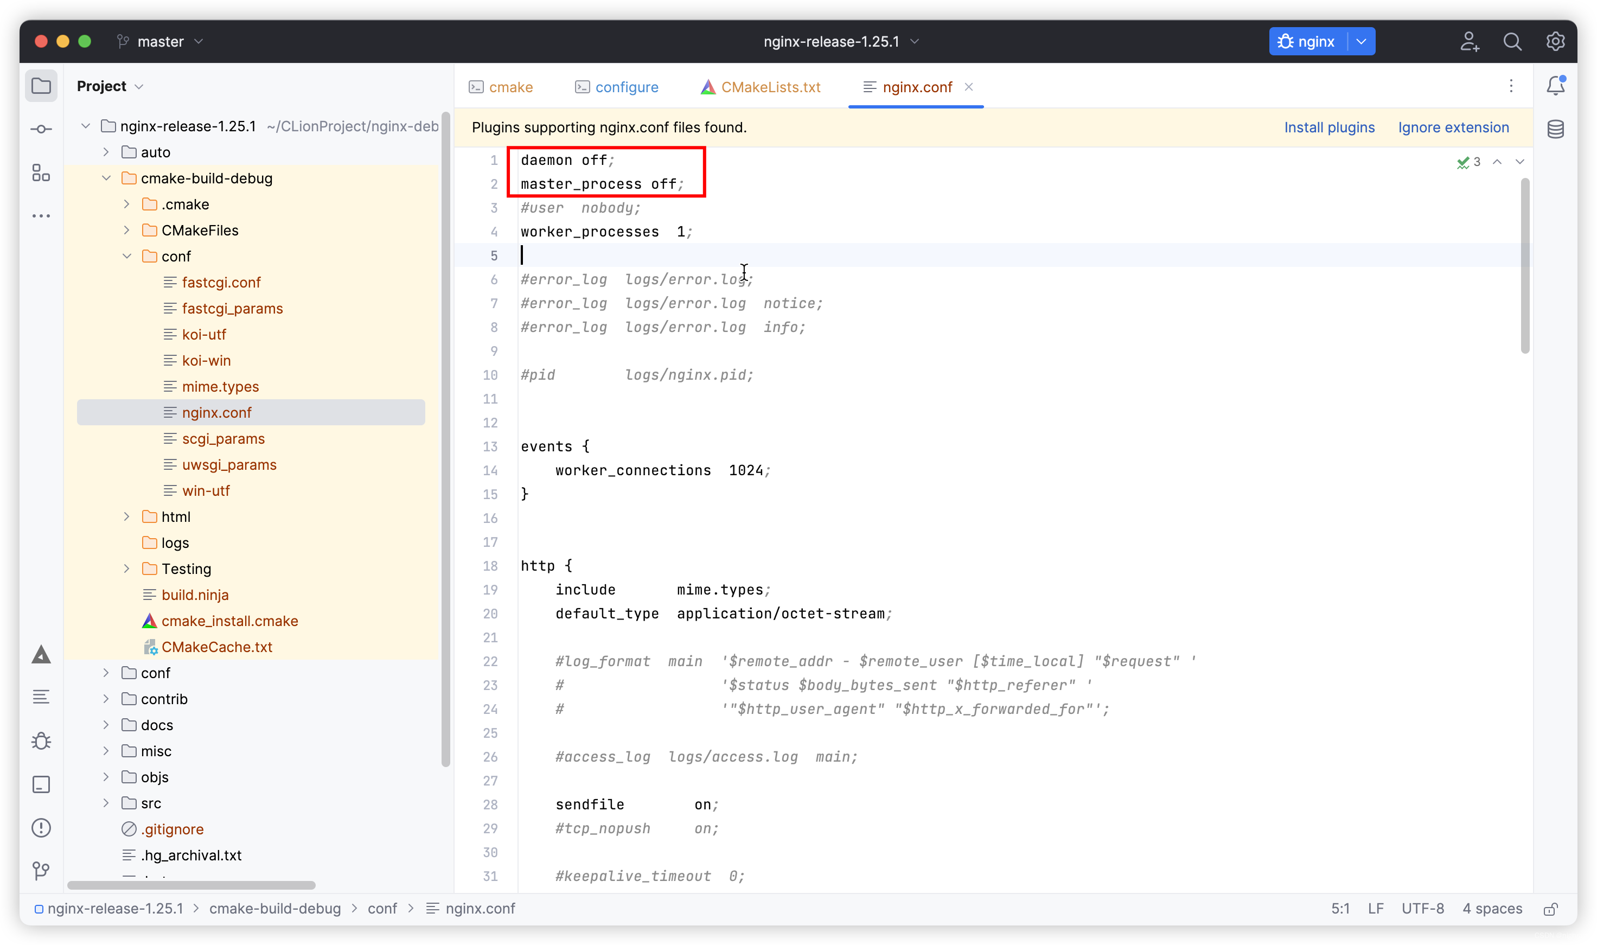Open the Database tool window icon

1556,129
